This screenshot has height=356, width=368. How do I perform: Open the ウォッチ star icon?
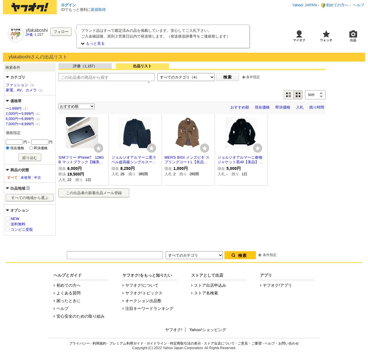coord(326,34)
